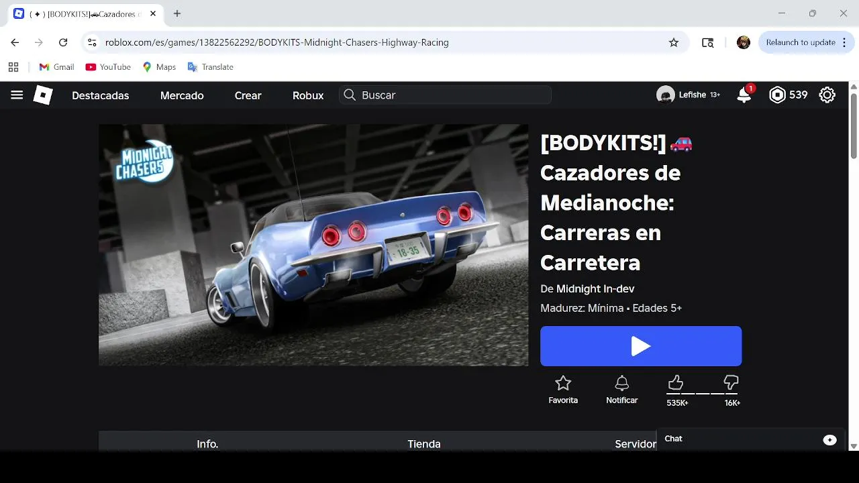Open the notifications bell with badge
The width and height of the screenshot is (859, 483).
744,95
